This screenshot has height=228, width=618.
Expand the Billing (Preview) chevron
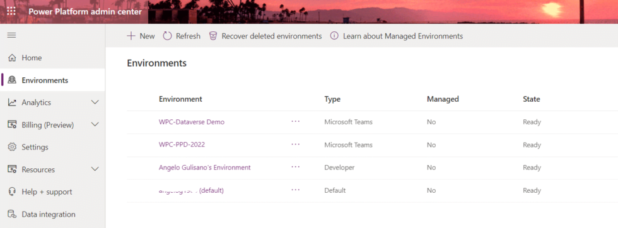(x=95, y=125)
